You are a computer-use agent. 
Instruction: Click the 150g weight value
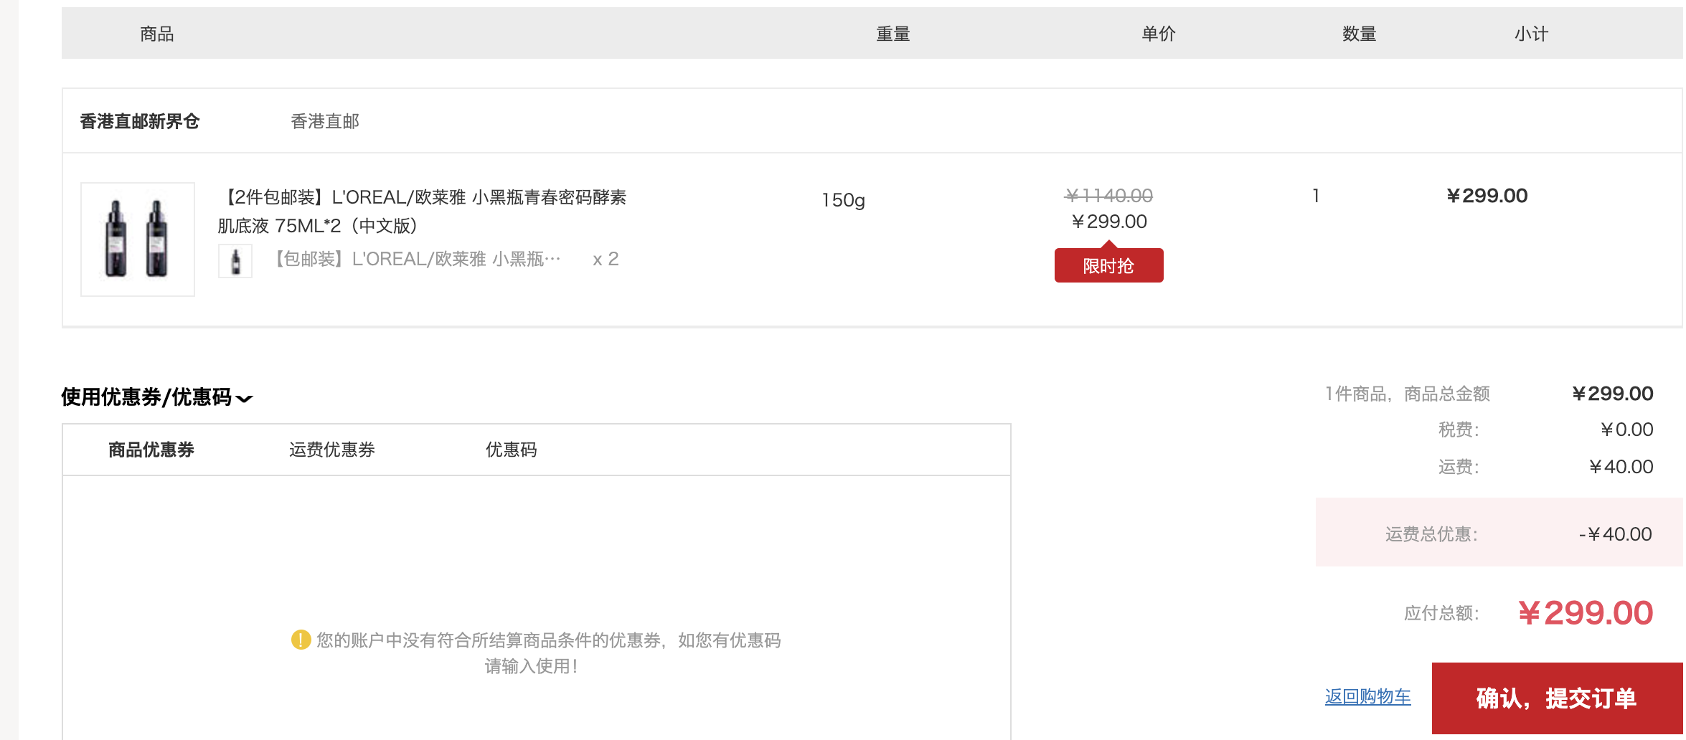pyautogui.click(x=844, y=200)
